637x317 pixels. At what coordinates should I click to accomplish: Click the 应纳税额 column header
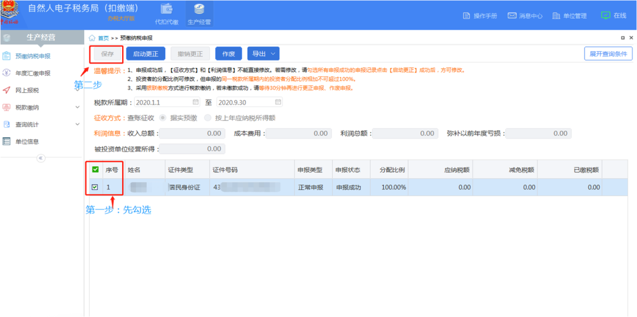tap(441, 169)
